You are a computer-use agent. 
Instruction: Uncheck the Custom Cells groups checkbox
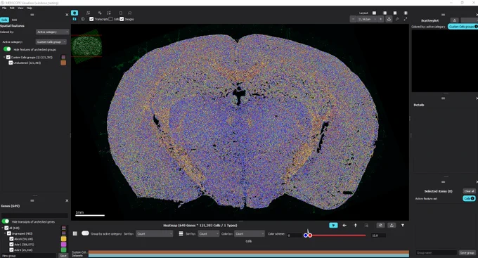(8, 57)
